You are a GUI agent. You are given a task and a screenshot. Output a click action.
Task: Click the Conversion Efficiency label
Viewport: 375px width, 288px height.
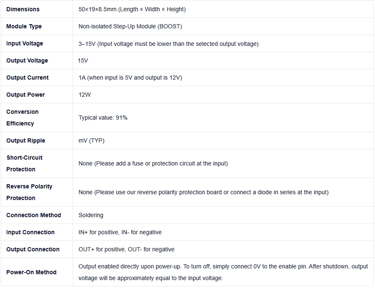22,118
